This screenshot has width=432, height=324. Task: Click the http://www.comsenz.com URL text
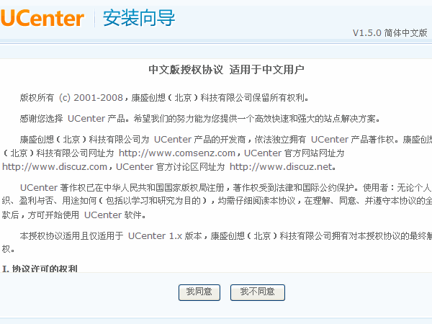tap(177, 153)
